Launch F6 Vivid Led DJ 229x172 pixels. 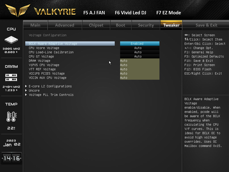pyautogui.click(x=130, y=13)
